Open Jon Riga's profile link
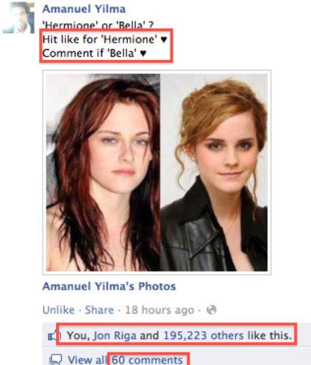 tap(115, 336)
